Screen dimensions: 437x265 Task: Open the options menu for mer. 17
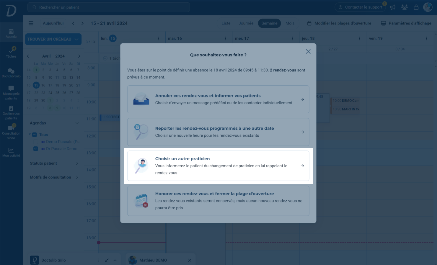click(x=292, y=38)
